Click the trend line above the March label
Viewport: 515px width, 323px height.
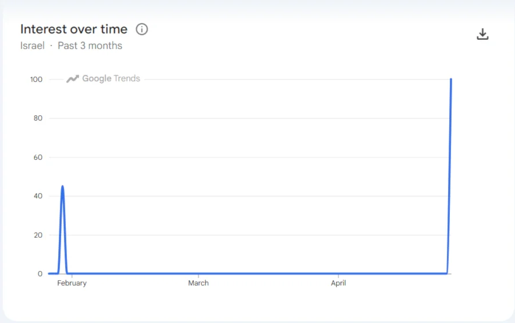[x=198, y=273]
